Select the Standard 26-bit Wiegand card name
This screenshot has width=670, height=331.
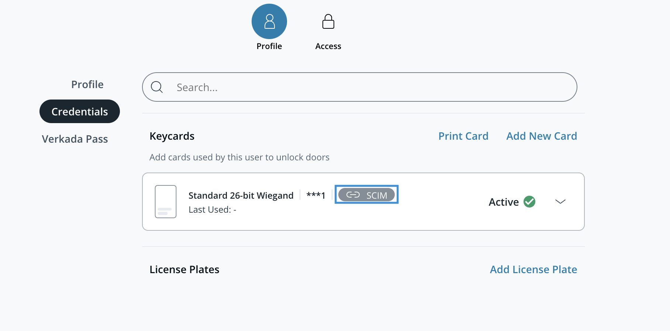coord(241,195)
